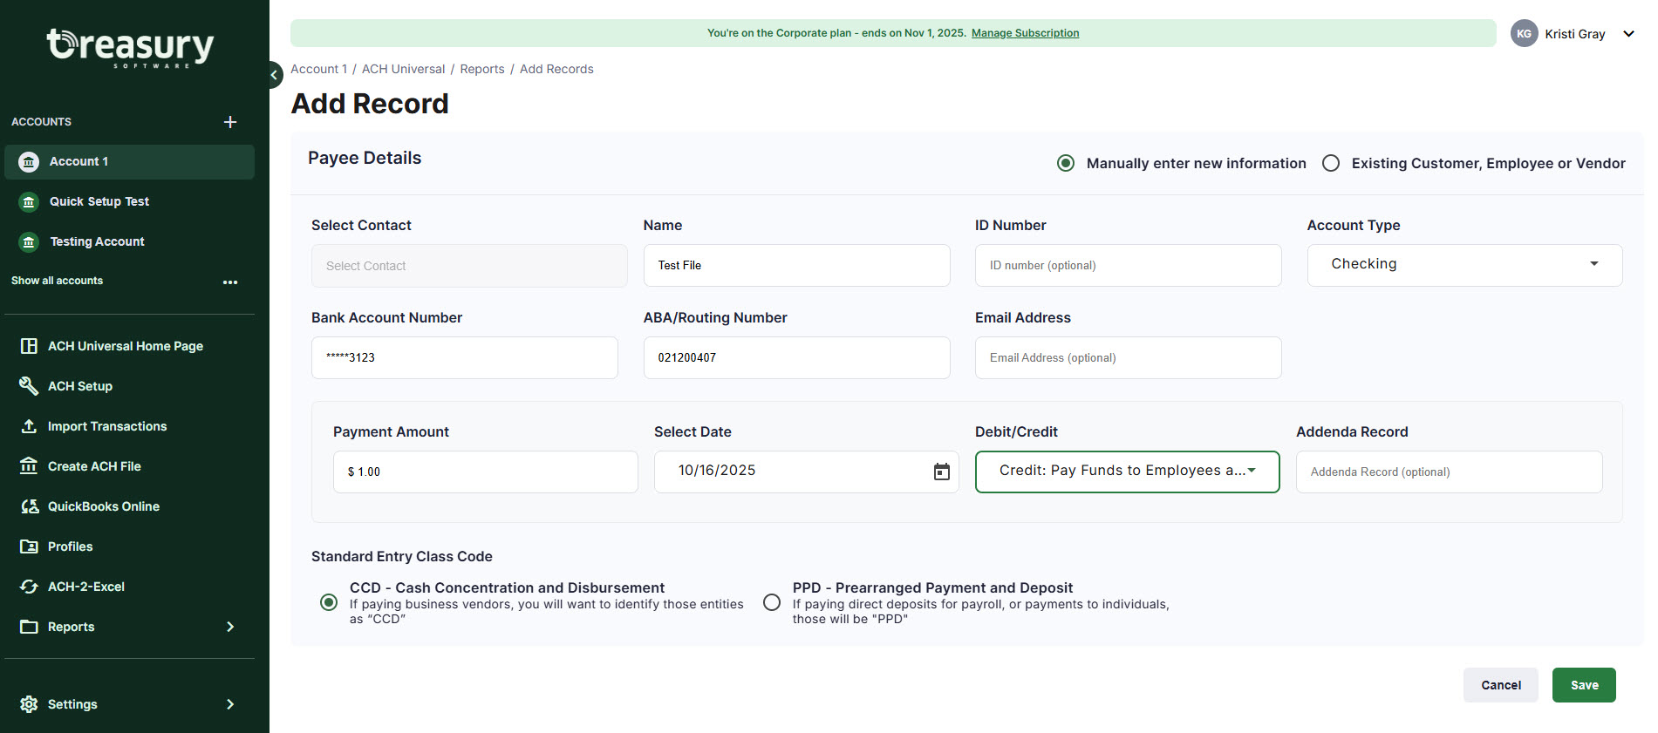Viewport: 1658px width, 733px height.
Task: Click the Email Address field
Action: tap(1128, 357)
